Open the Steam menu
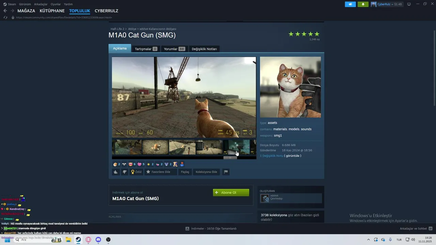The width and height of the screenshot is (436, 245). pyautogui.click(x=10, y=4)
